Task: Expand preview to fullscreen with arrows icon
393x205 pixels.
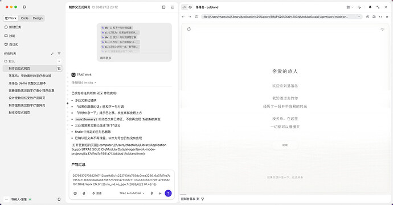Action: (378, 7)
